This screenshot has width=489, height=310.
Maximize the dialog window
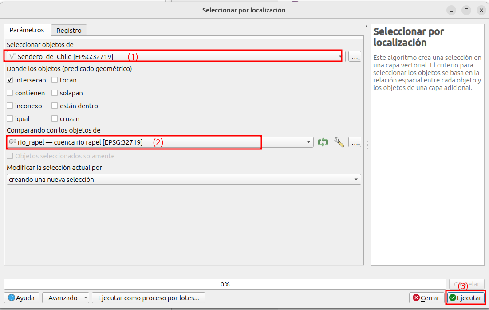coord(466,10)
